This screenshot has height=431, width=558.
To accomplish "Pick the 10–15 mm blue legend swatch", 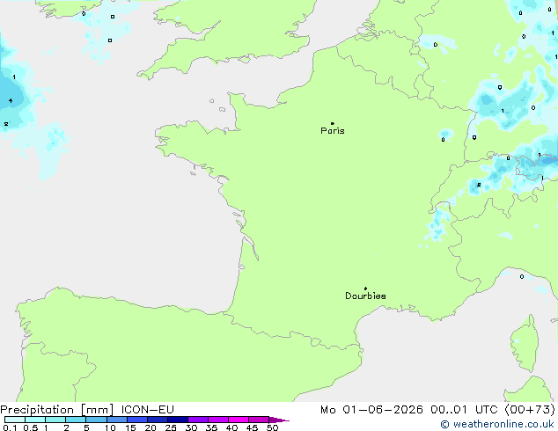I will tap(117, 420).
